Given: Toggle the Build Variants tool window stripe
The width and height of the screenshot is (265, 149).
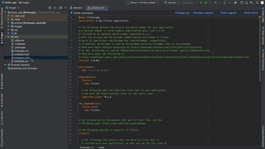Looking at the screenshot, I should (2, 82).
